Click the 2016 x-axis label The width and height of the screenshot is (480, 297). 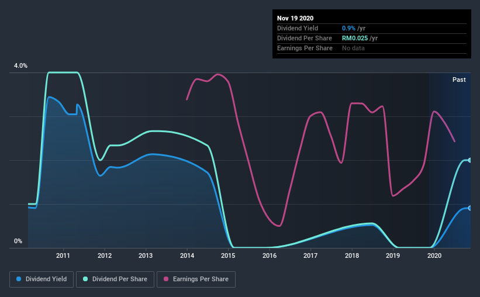click(270, 255)
